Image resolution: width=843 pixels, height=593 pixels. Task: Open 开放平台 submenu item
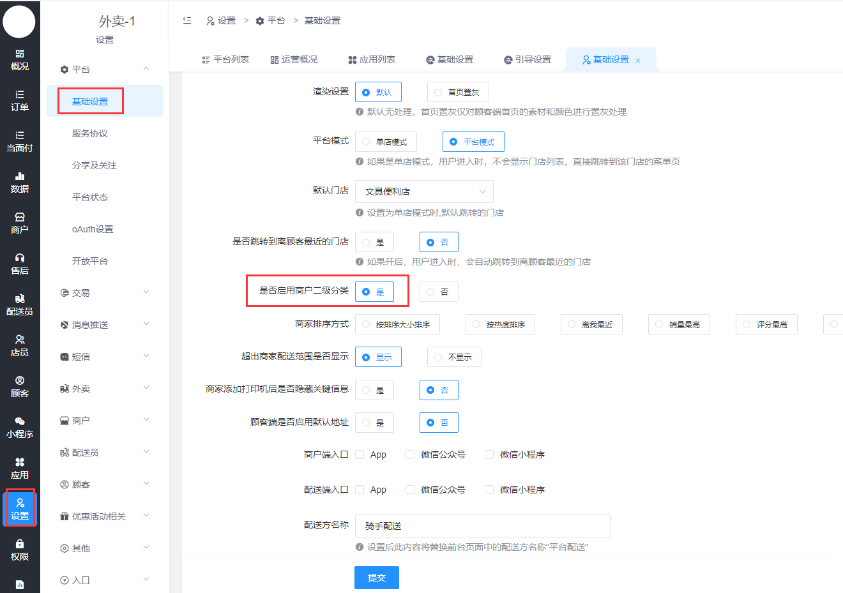(90, 261)
